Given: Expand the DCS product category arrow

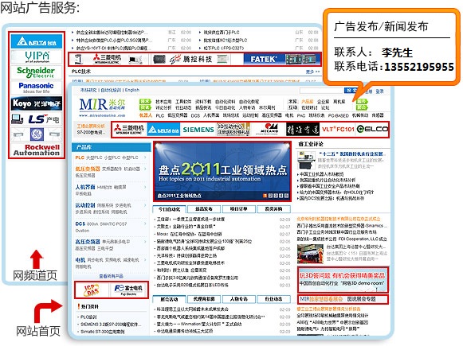Looking at the screenshot, I should coord(145,224).
